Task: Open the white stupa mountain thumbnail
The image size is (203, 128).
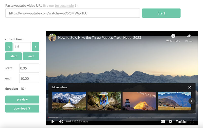Action: [x=69, y=101]
